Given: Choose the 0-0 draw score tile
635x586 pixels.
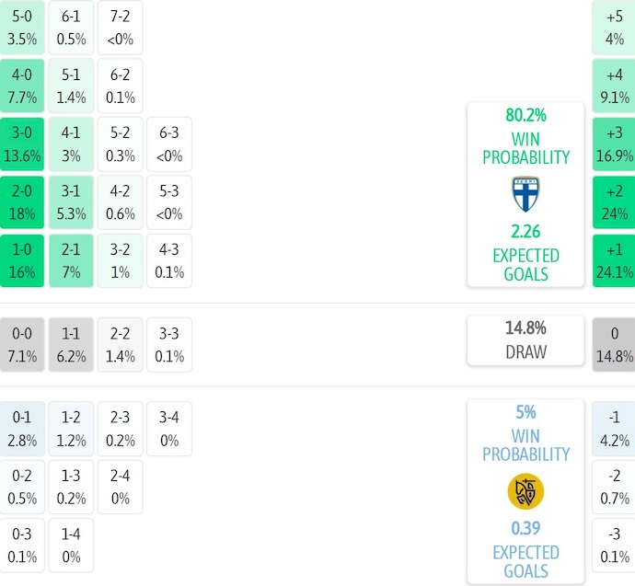Looking at the screenshot, I should point(20,344).
